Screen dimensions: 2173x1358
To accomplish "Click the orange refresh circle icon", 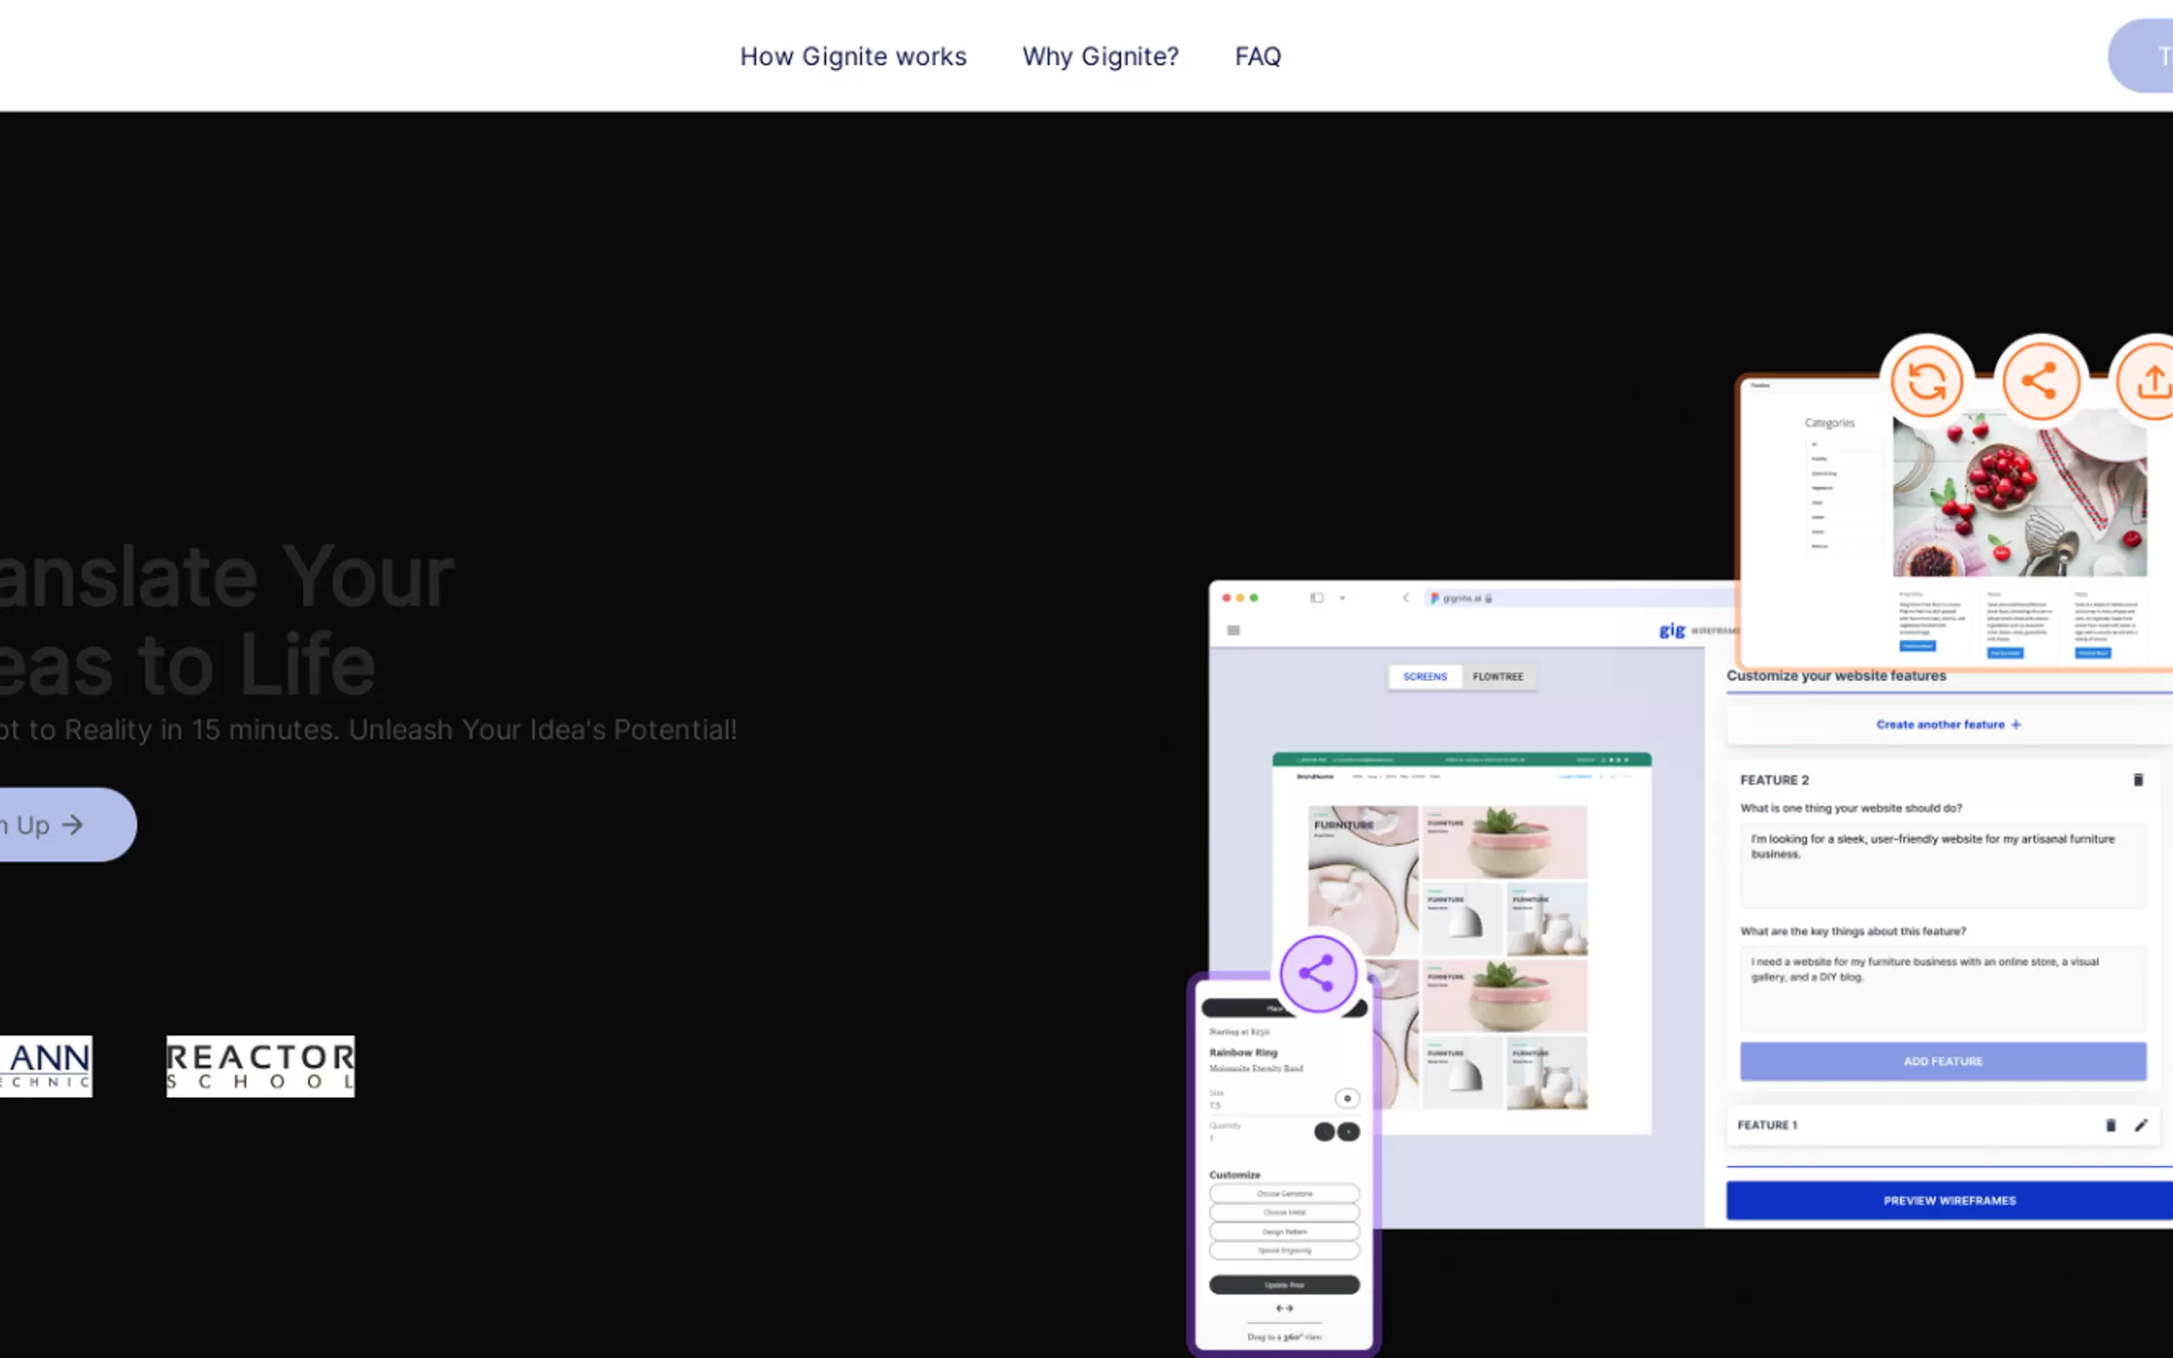I will pyautogui.click(x=1926, y=381).
